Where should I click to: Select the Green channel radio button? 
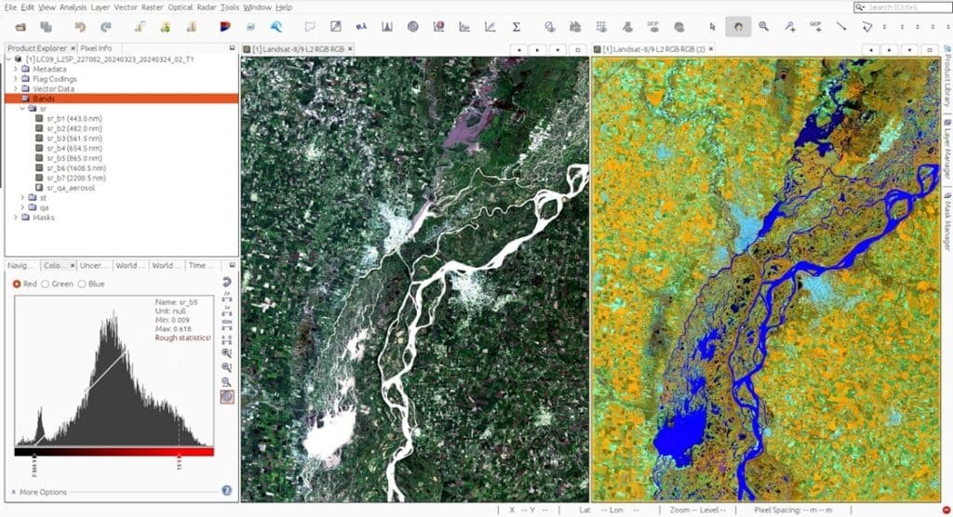coord(46,284)
